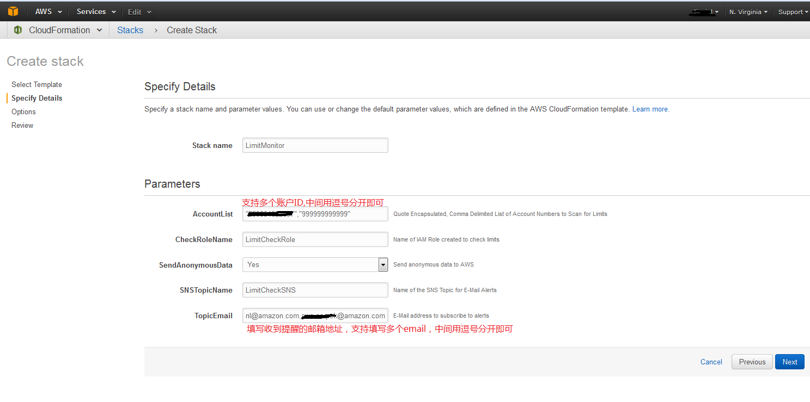810x402 pixels.
Task: Click 'Name of the SNS Topic' description text
Action: pos(445,290)
